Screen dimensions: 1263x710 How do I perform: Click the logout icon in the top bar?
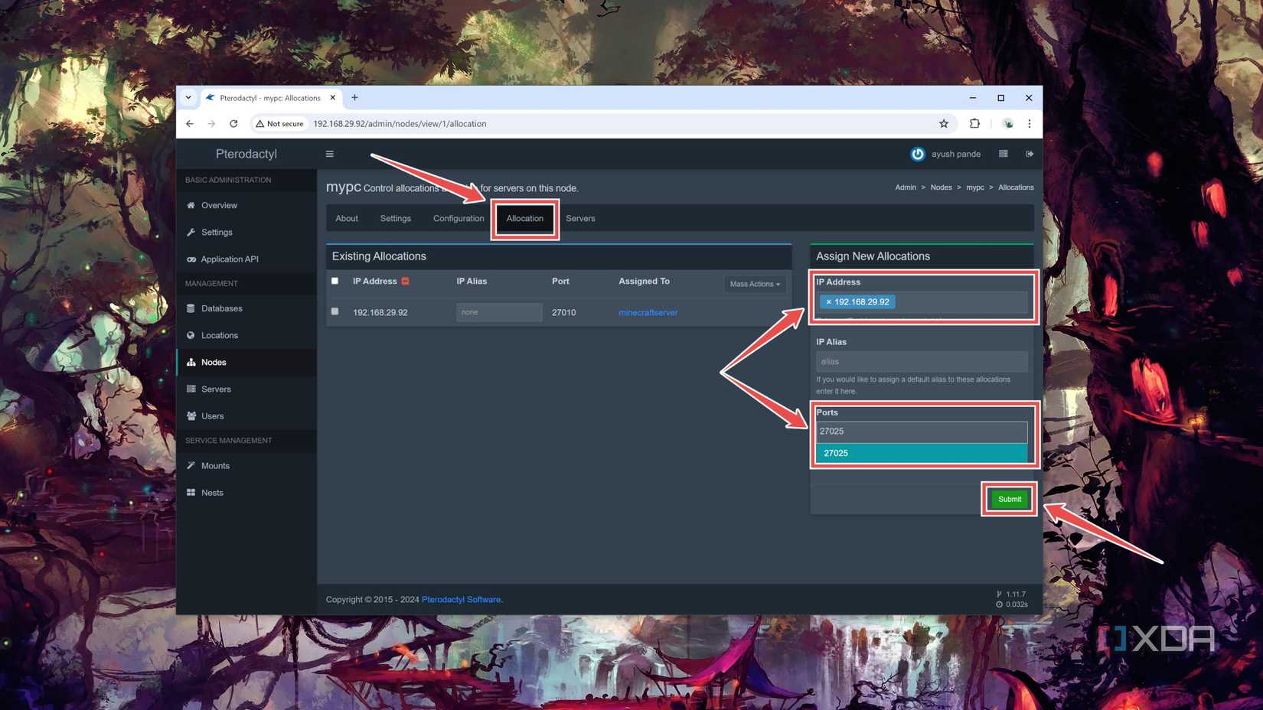pyautogui.click(x=1029, y=154)
